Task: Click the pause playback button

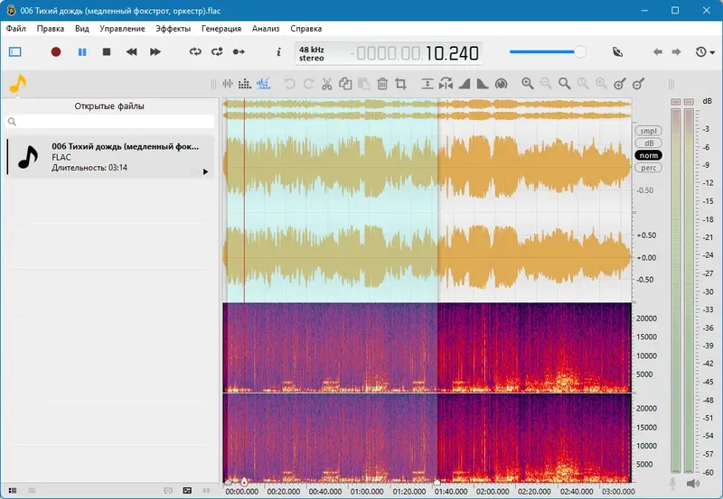Action: [82, 52]
